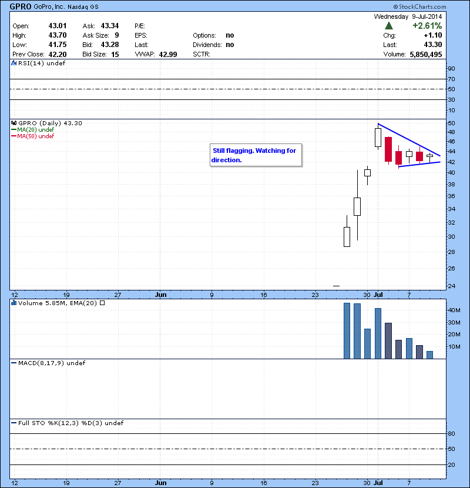Click the Wednesday 9-Jul-2014 date
Image resolution: width=470 pixels, height=488 pixels.
(x=408, y=16)
